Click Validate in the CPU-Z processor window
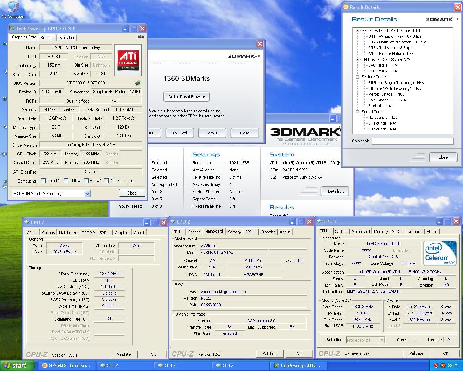 pyautogui.click(x=416, y=353)
